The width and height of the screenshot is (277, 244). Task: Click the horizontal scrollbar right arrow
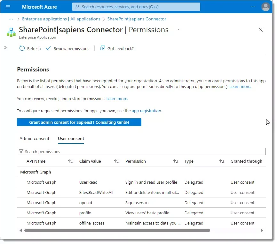pyautogui.click(x=262, y=230)
